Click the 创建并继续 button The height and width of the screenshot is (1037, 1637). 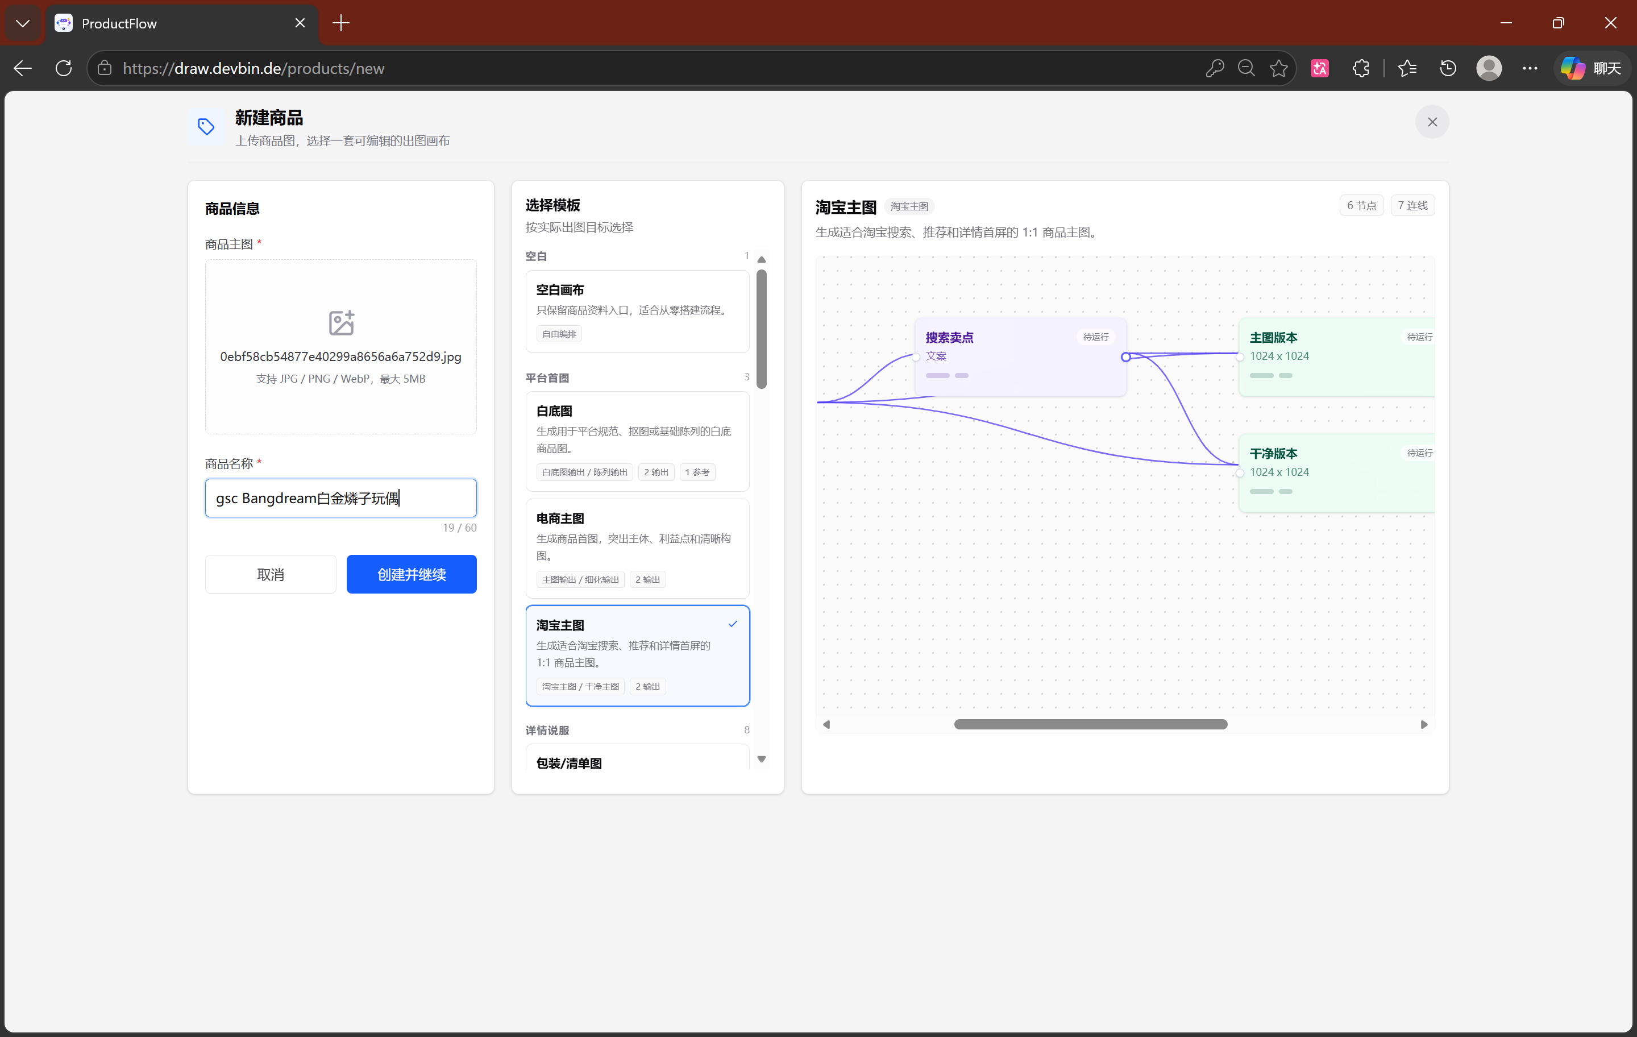[x=412, y=574]
